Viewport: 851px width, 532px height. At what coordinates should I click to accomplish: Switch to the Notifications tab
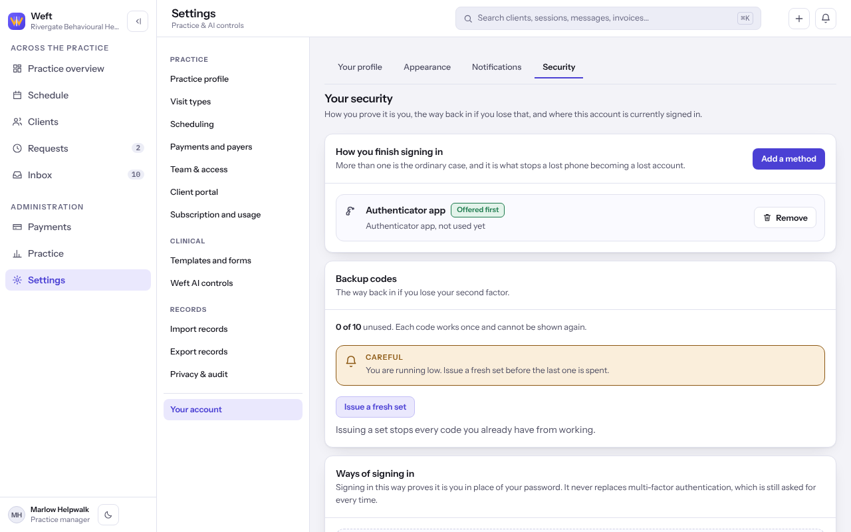[x=497, y=67]
